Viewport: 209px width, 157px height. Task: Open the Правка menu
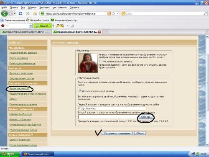pyautogui.click(x=14, y=8)
